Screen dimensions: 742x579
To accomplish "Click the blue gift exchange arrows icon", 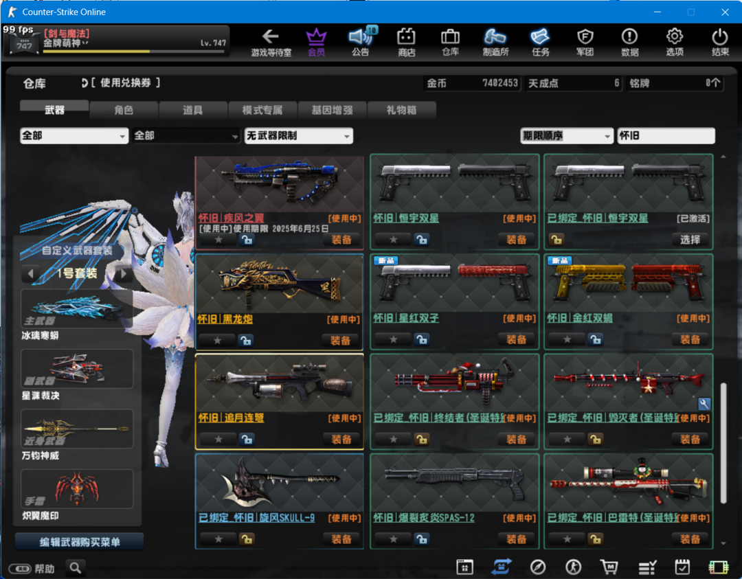I will (502, 567).
